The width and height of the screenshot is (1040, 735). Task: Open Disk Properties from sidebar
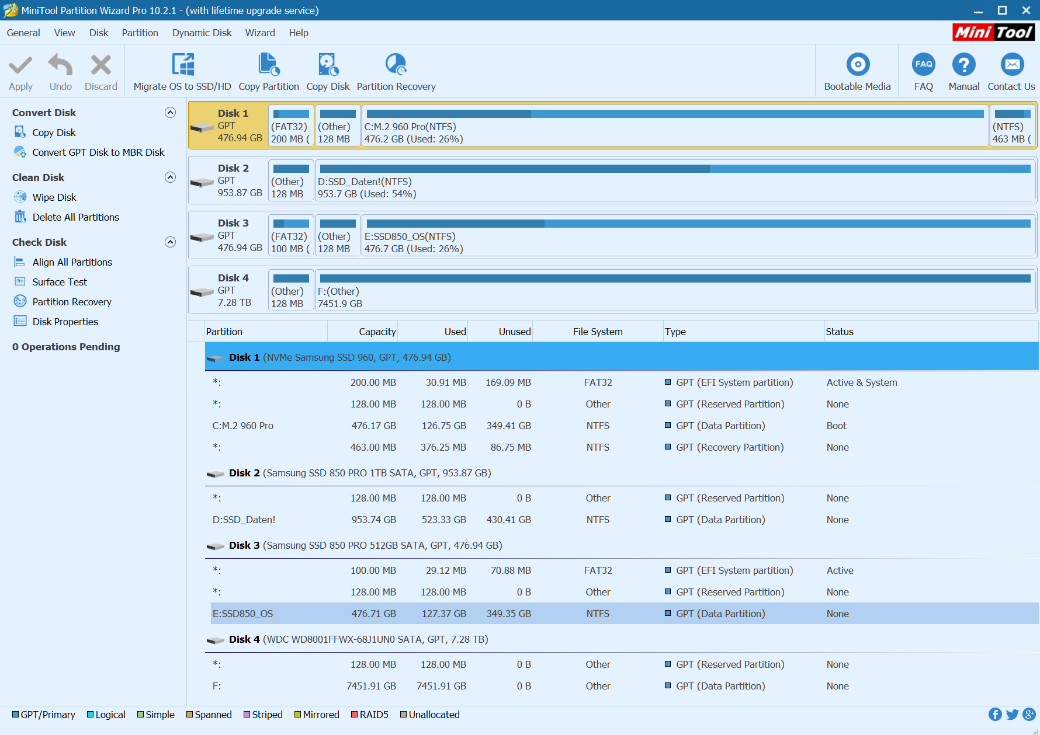[x=65, y=322]
